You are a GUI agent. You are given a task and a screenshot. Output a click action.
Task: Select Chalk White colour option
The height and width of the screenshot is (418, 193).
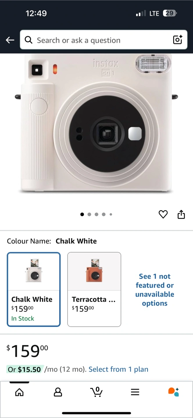coord(34,289)
